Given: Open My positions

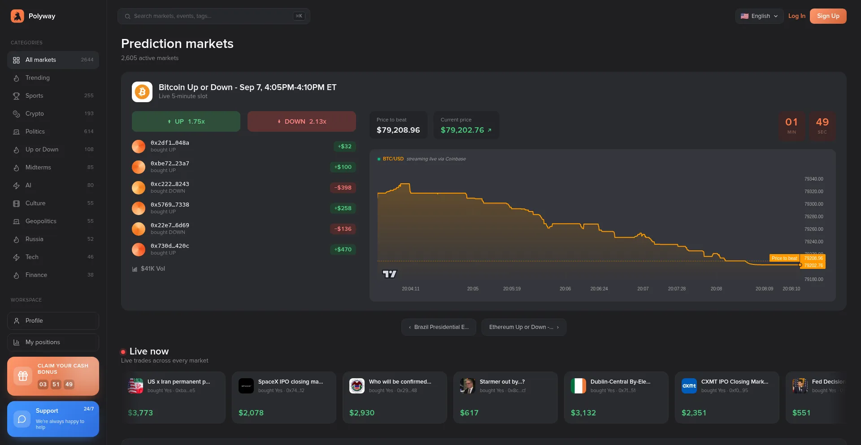Looking at the screenshot, I should (x=53, y=342).
